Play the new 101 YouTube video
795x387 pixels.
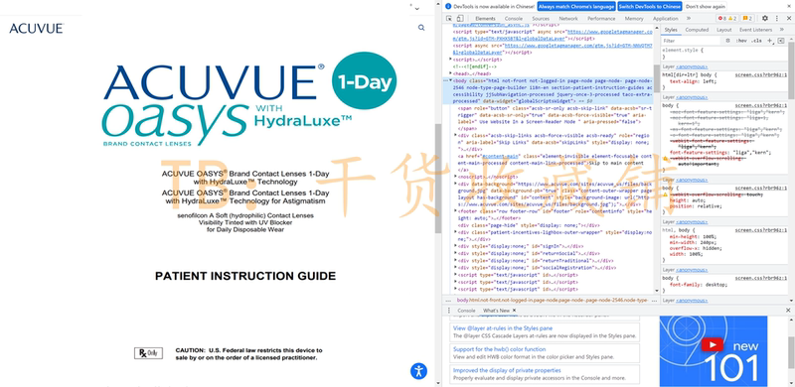[713, 345]
